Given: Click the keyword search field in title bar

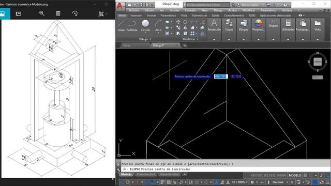Looking at the screenshot, I should [x=207, y=5].
